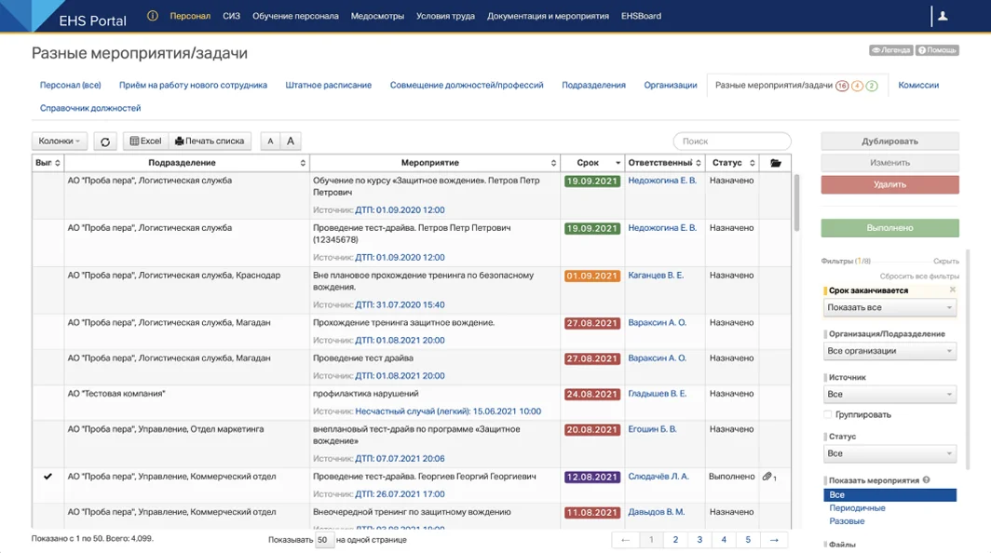
Task: Open the EHSBoard menu item
Action: pos(641,16)
